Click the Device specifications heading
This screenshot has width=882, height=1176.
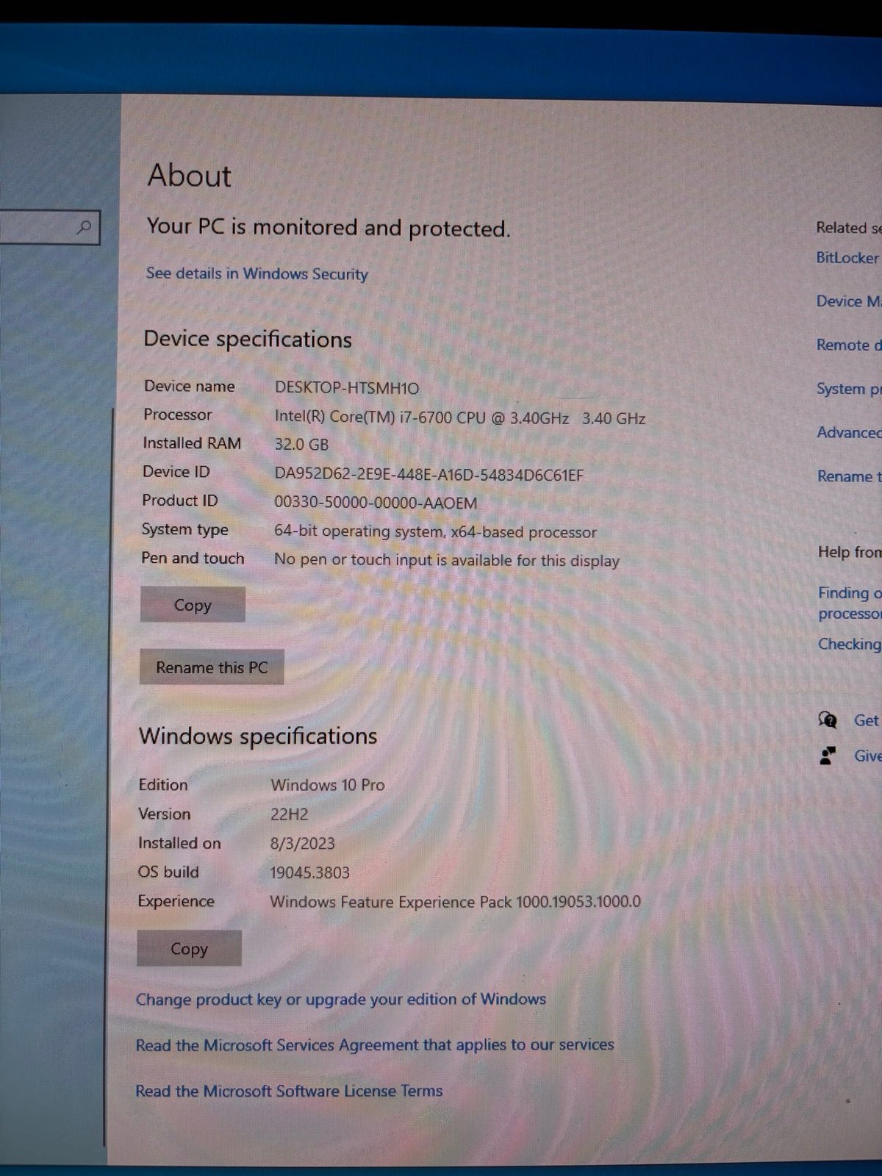coord(248,340)
